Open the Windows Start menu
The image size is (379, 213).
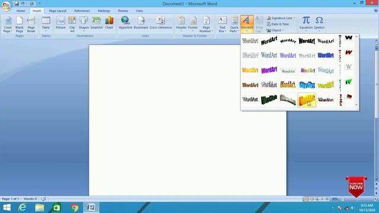click(x=7, y=208)
